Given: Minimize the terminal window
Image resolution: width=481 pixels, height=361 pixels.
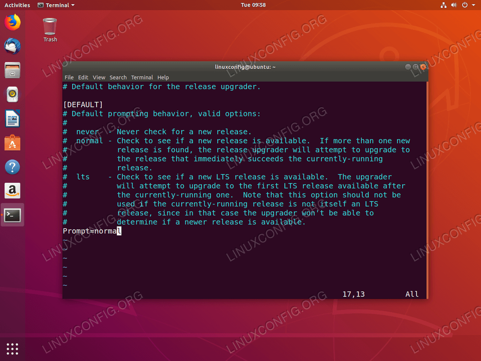Looking at the screenshot, I should tap(408, 67).
